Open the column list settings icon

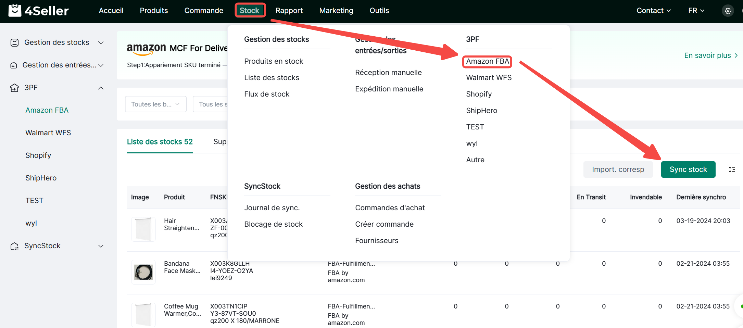point(732,169)
